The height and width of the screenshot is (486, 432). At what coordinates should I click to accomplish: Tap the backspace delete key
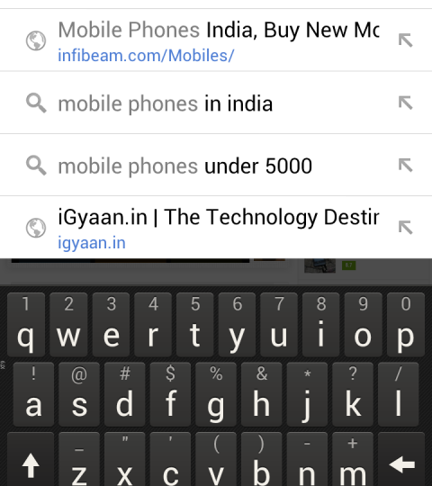click(x=401, y=460)
